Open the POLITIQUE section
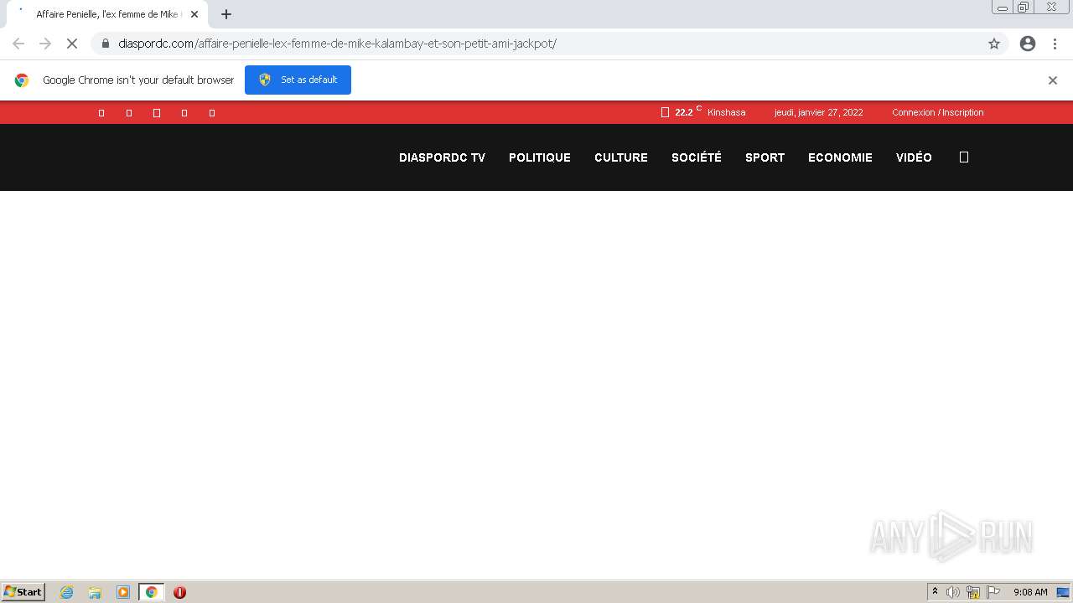The image size is (1073, 603). pos(540,157)
